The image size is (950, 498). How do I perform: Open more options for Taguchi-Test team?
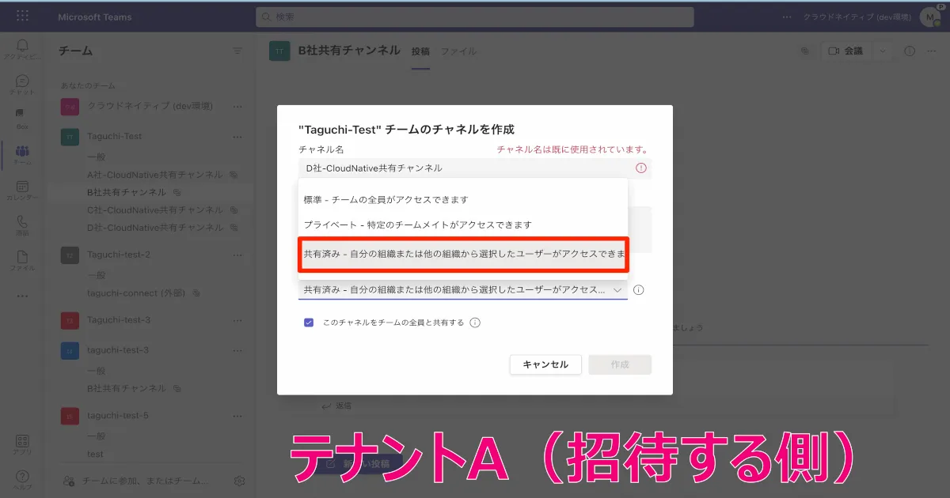(x=237, y=137)
